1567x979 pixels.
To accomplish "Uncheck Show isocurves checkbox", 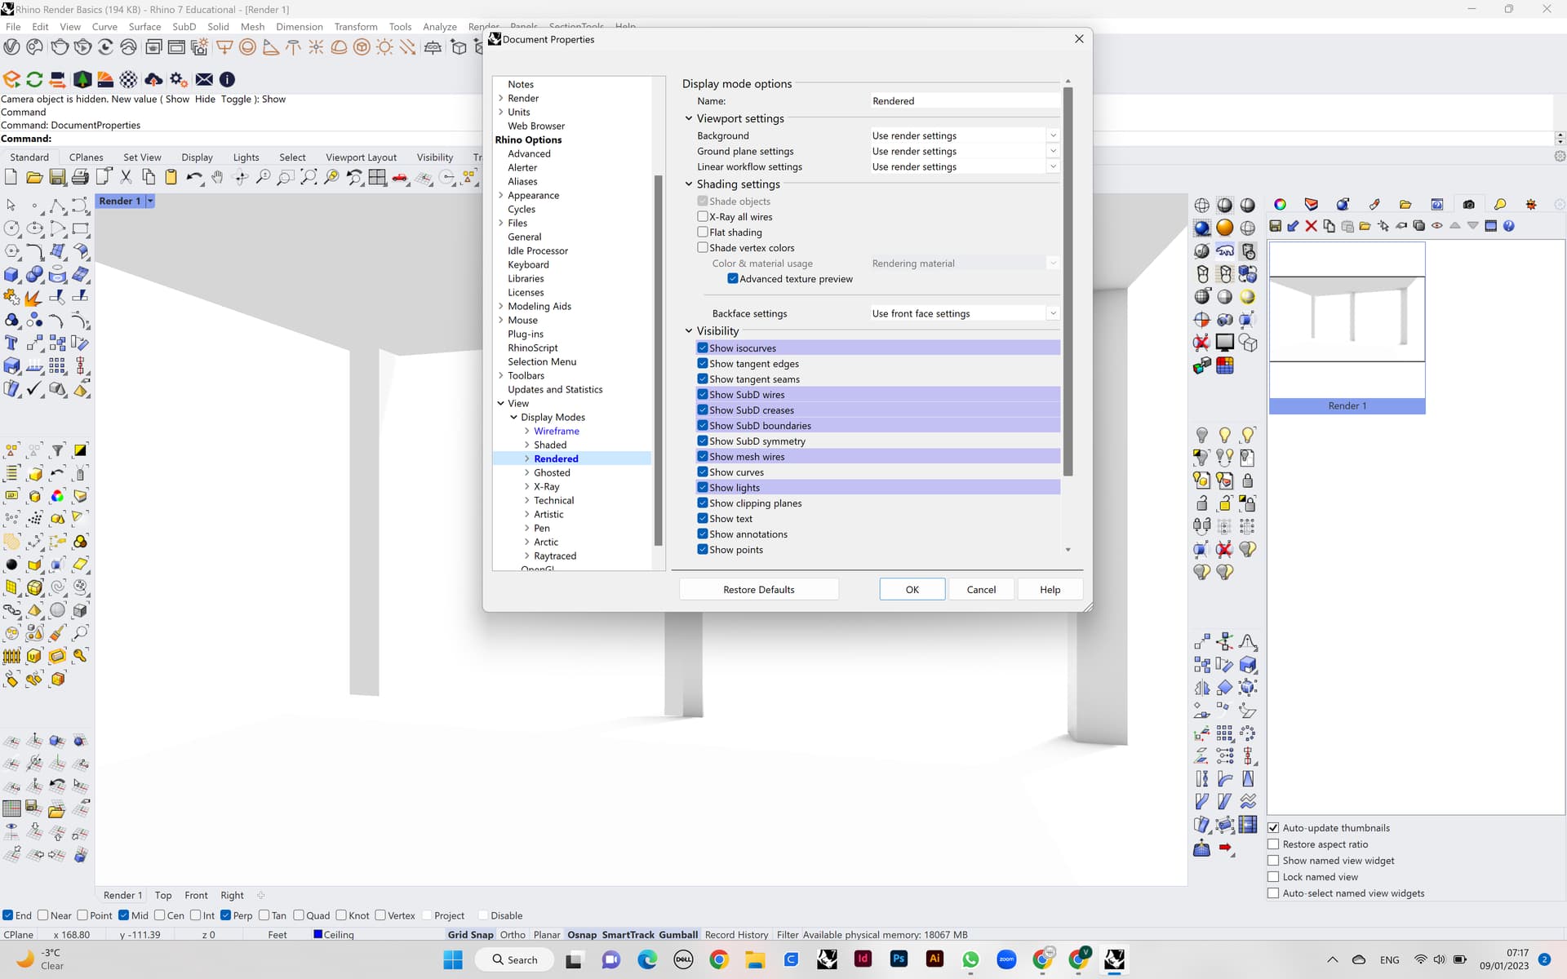I will point(702,348).
